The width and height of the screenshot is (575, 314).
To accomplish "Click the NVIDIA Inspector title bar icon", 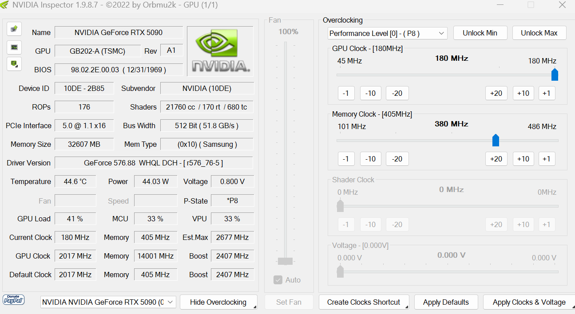I will pyautogui.click(x=5, y=5).
